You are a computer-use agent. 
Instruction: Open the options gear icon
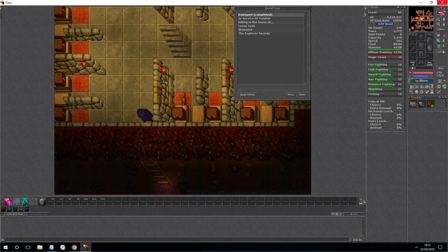click(439, 87)
